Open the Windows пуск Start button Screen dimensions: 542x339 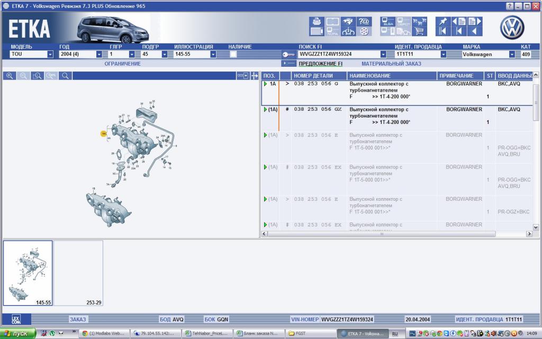tap(17, 334)
